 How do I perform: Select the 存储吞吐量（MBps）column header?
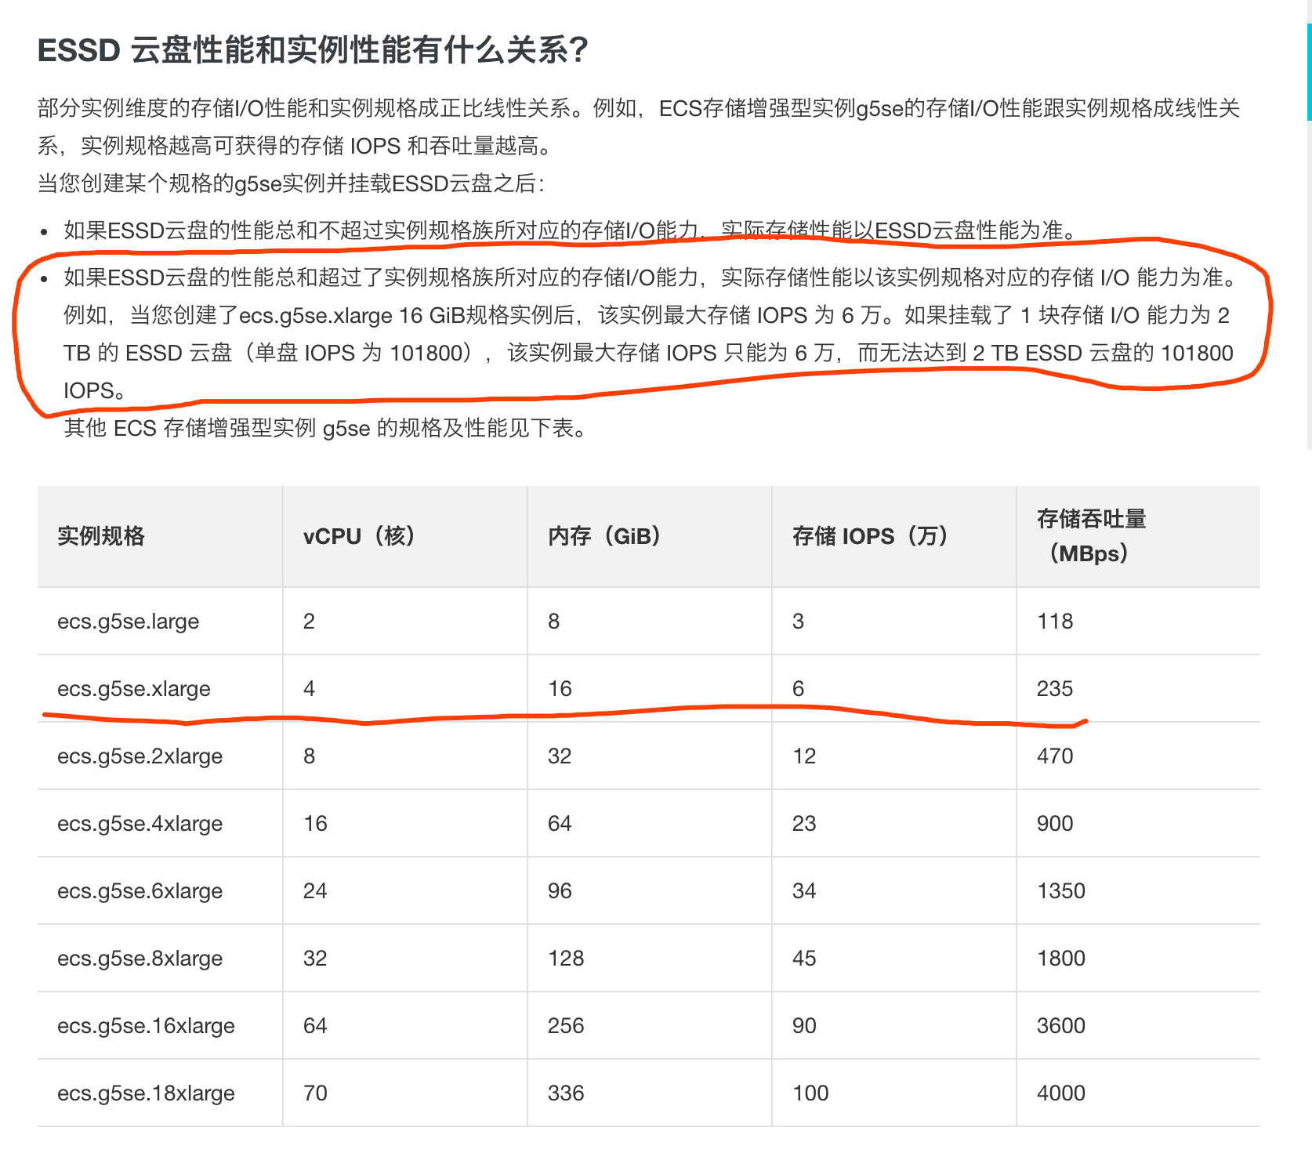(x=1090, y=536)
